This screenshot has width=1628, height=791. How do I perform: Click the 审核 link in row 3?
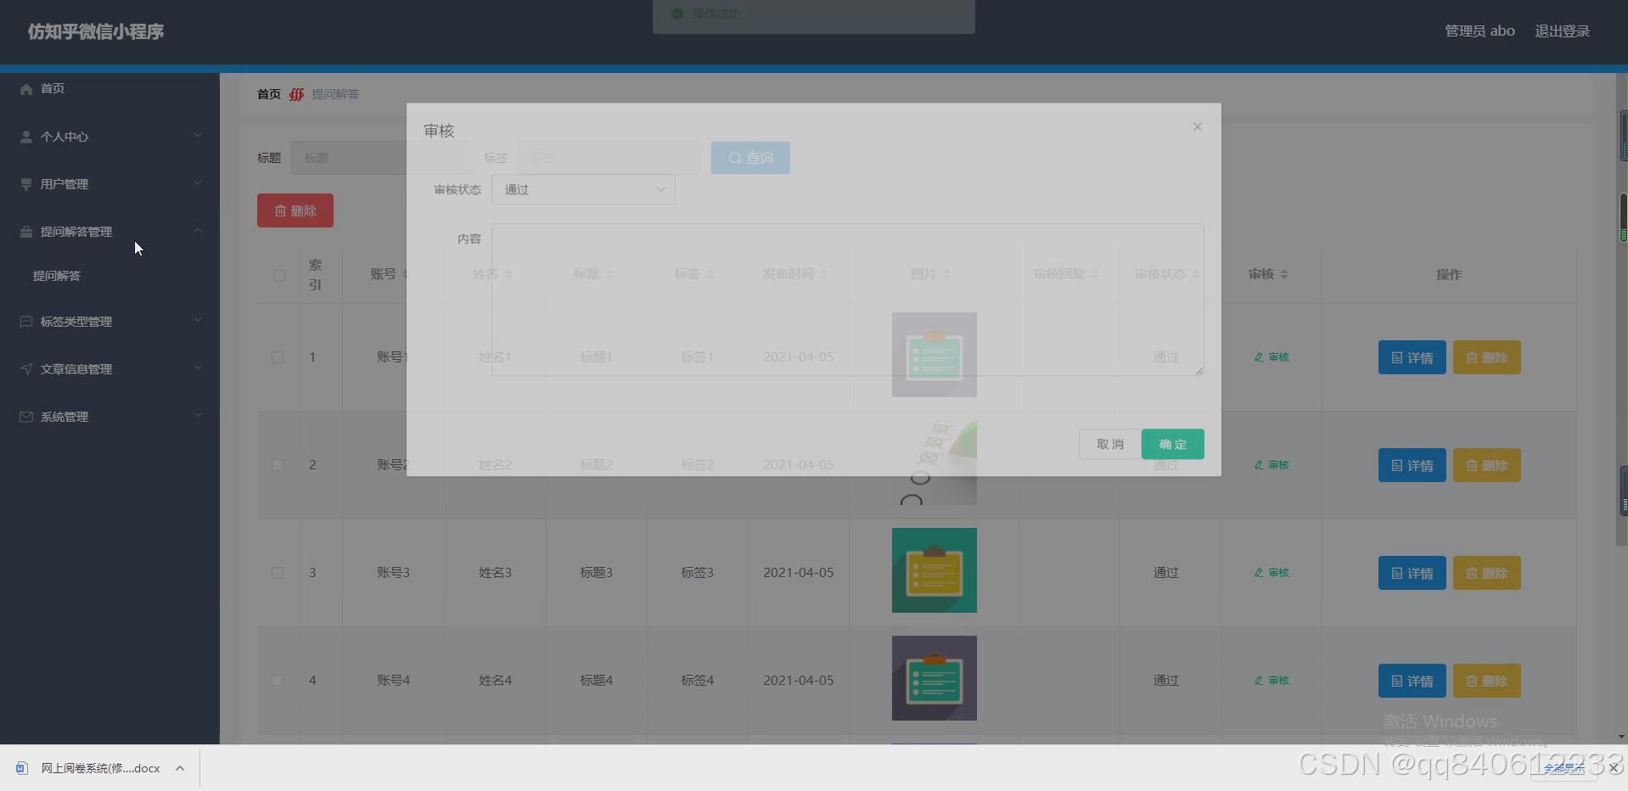point(1272,573)
